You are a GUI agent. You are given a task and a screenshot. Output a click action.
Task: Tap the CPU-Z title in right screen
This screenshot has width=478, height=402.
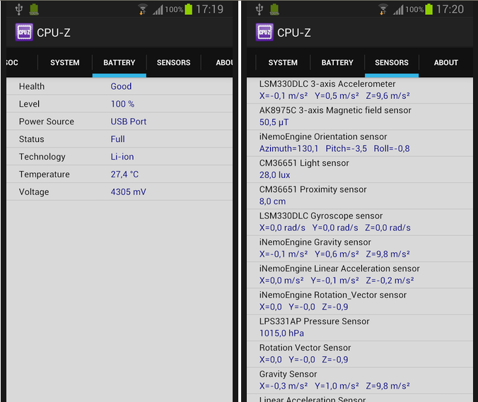click(x=294, y=32)
